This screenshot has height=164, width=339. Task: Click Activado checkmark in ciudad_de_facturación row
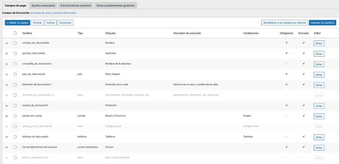point(303,105)
